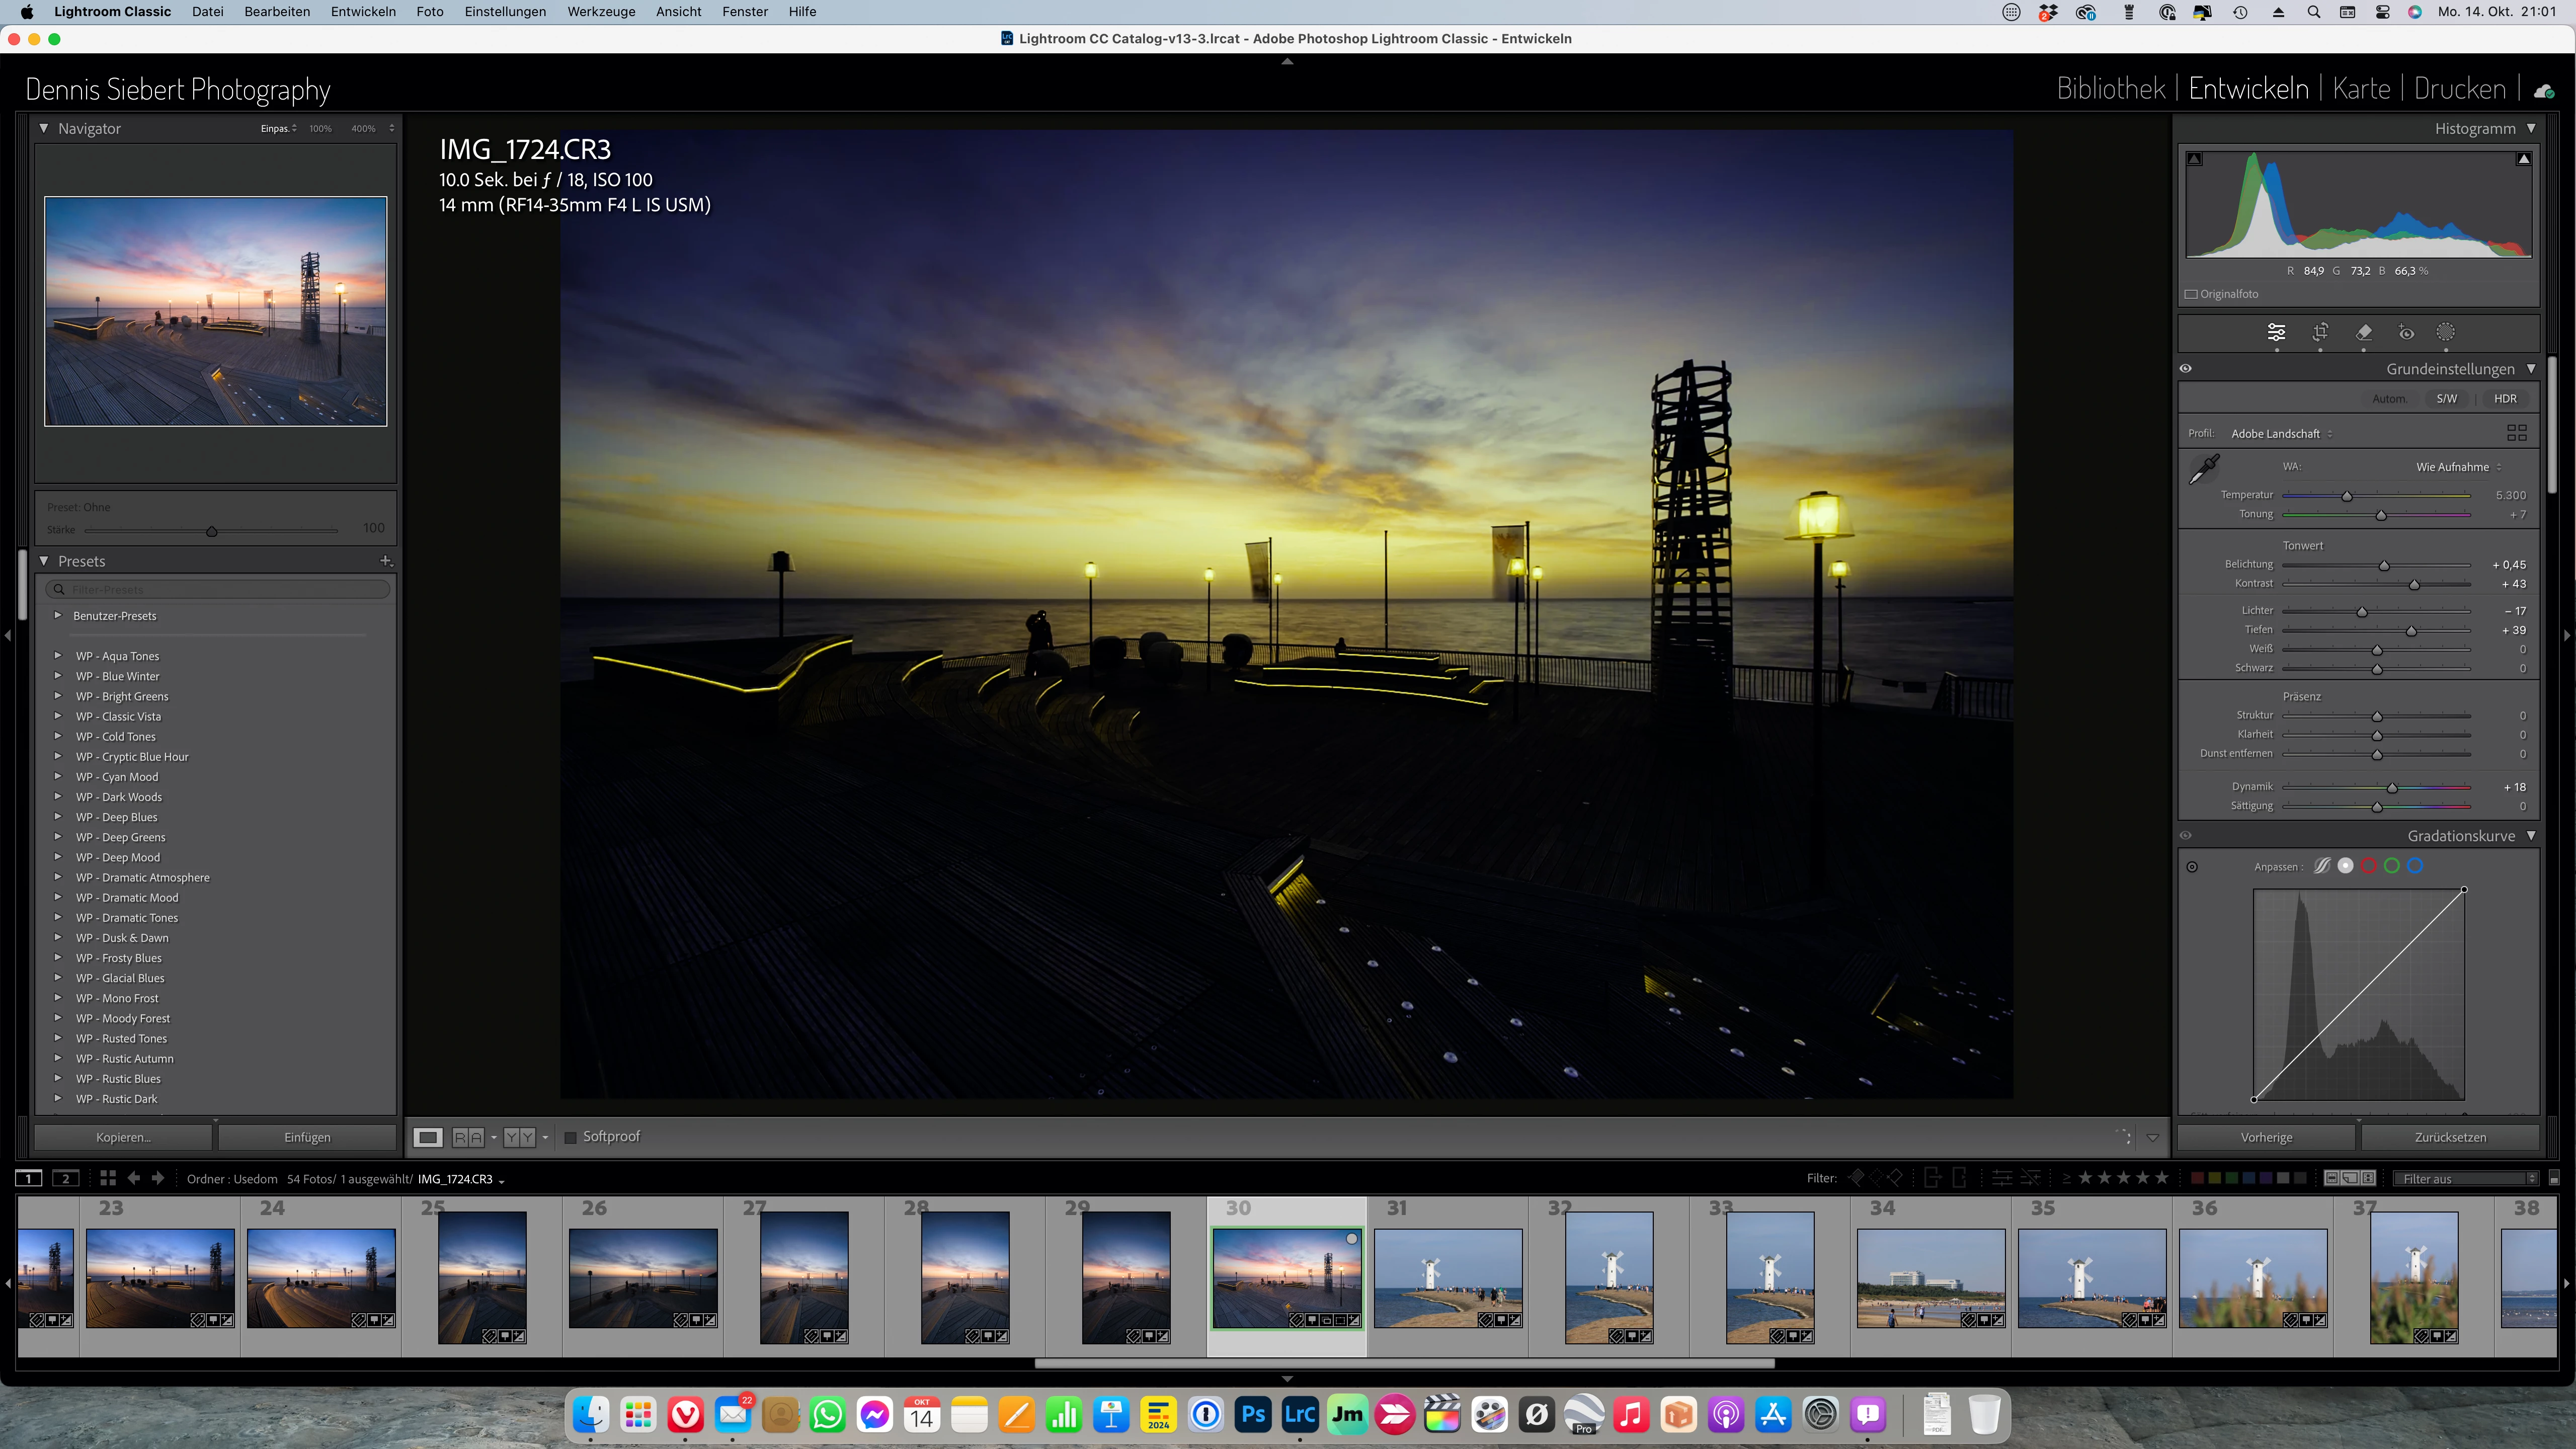
Task: Add a new preset with plus icon
Action: [386, 561]
